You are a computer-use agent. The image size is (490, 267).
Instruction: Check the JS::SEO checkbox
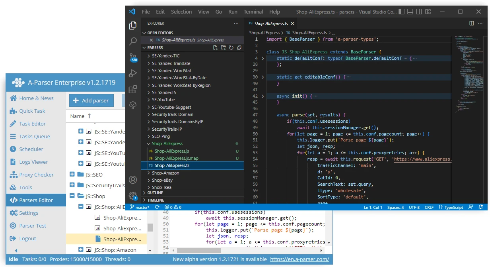click(72, 174)
